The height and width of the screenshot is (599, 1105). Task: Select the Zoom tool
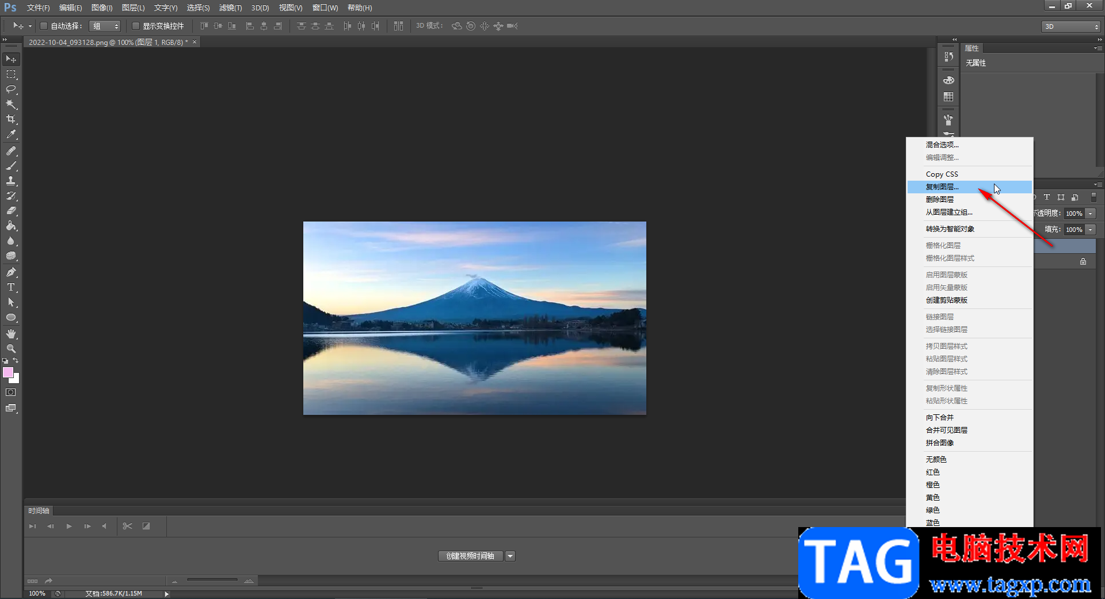point(11,349)
